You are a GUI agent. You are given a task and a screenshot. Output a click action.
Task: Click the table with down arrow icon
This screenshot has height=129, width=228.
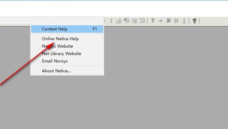click(x=119, y=21)
